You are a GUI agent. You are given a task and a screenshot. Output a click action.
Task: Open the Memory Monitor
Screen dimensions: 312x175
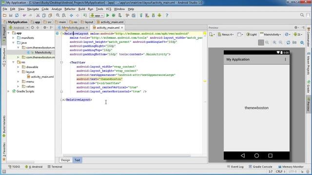[291, 167]
